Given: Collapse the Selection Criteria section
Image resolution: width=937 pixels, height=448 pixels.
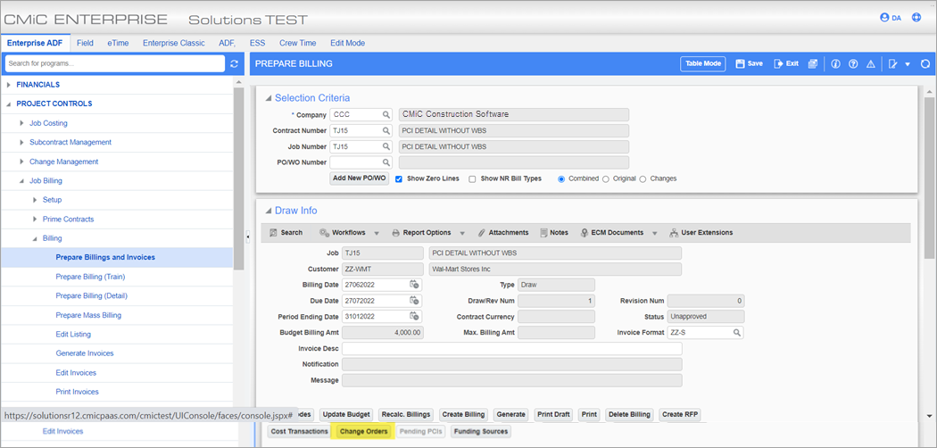Looking at the screenshot, I should click(x=269, y=98).
